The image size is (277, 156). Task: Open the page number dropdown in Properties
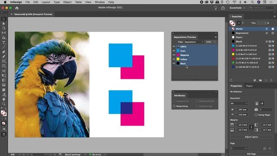click(246, 148)
